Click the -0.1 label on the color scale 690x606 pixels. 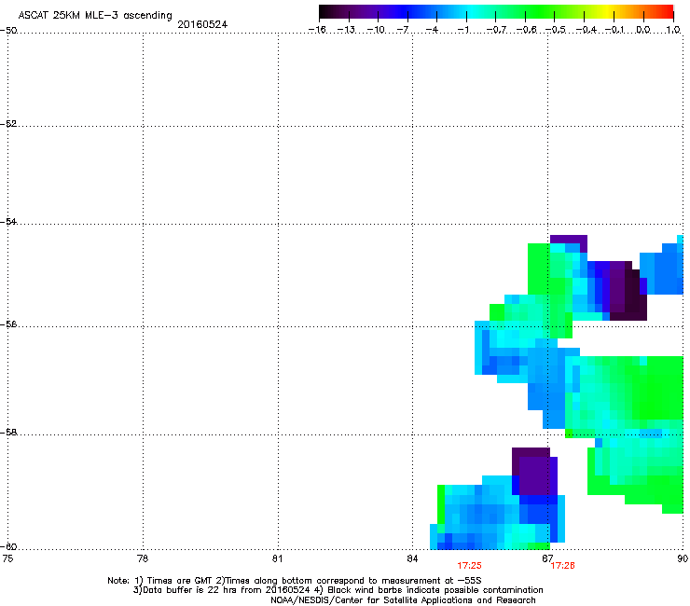point(614,30)
